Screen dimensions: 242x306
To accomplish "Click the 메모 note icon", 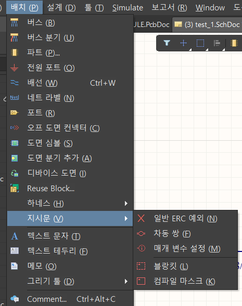I will [14, 266].
